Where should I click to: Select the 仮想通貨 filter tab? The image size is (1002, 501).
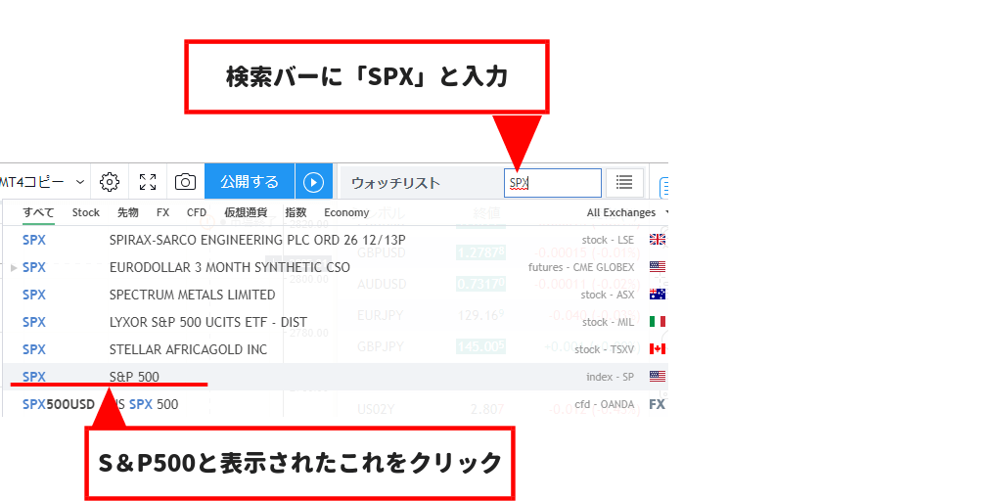tap(246, 212)
